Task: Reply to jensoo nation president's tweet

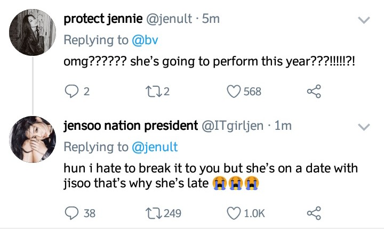Action: (x=71, y=213)
